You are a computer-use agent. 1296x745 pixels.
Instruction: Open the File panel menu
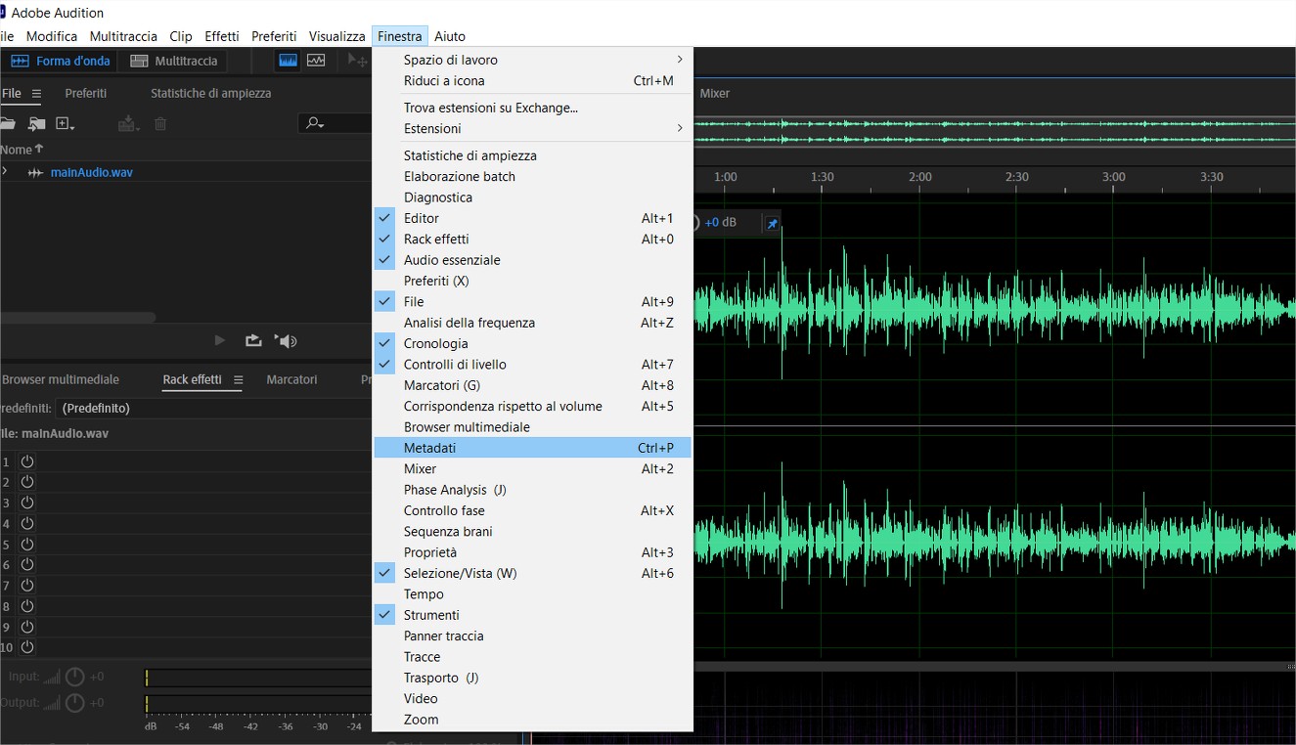coord(33,93)
